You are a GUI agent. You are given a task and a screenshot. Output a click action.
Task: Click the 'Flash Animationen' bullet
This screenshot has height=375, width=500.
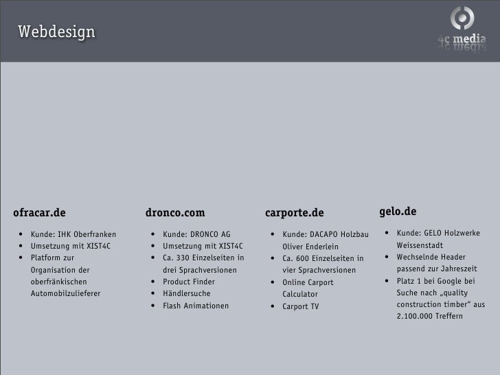coord(196,306)
